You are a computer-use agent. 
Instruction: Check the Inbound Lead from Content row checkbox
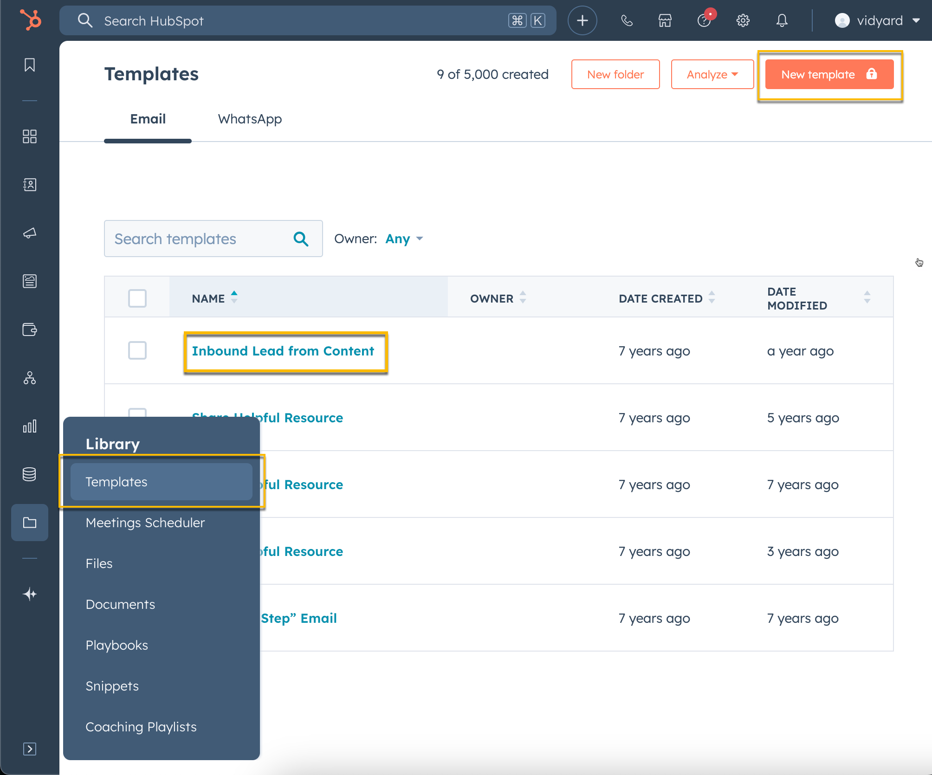[x=137, y=350]
